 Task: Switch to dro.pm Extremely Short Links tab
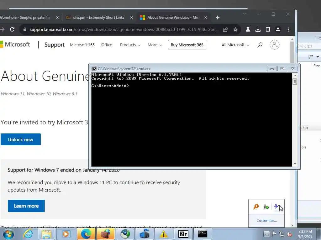(99, 17)
